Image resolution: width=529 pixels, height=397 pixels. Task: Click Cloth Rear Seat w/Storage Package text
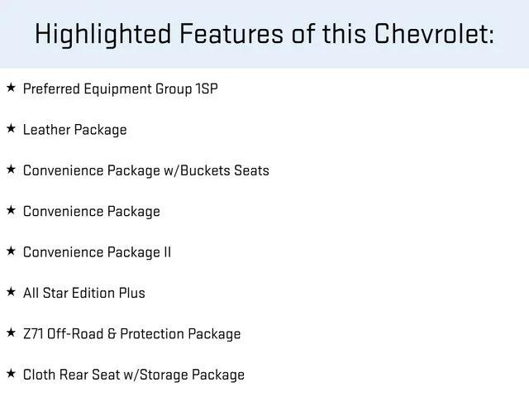(134, 375)
